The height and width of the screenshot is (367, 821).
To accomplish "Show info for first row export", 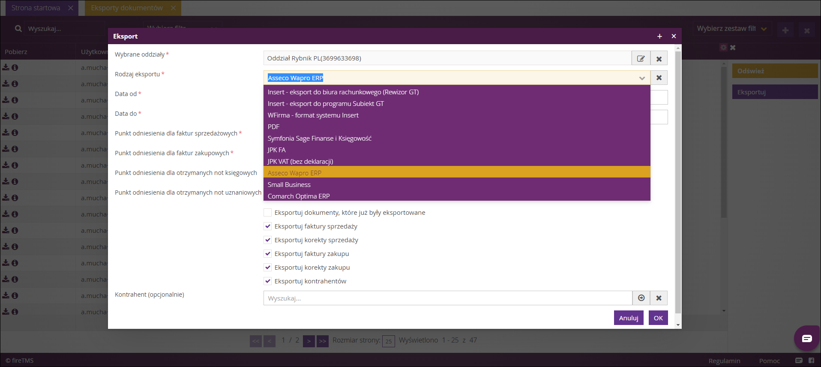I will click(x=15, y=67).
